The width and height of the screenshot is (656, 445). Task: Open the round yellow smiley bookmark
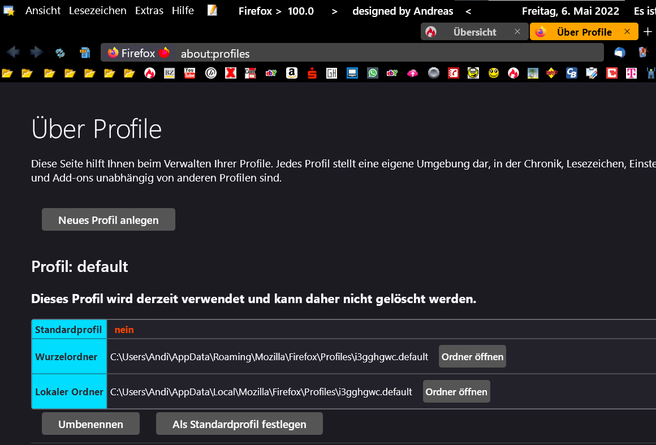[494, 73]
